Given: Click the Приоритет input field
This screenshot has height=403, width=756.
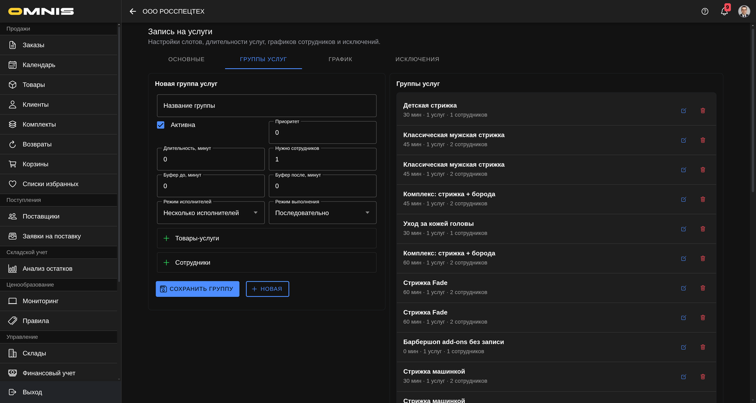Looking at the screenshot, I should point(322,133).
